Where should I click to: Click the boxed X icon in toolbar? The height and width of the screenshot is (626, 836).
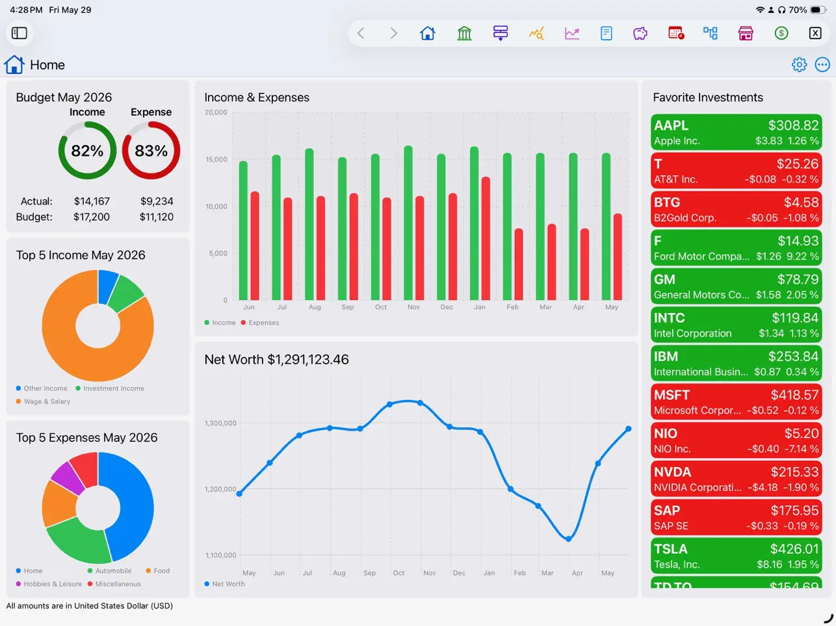click(x=815, y=33)
